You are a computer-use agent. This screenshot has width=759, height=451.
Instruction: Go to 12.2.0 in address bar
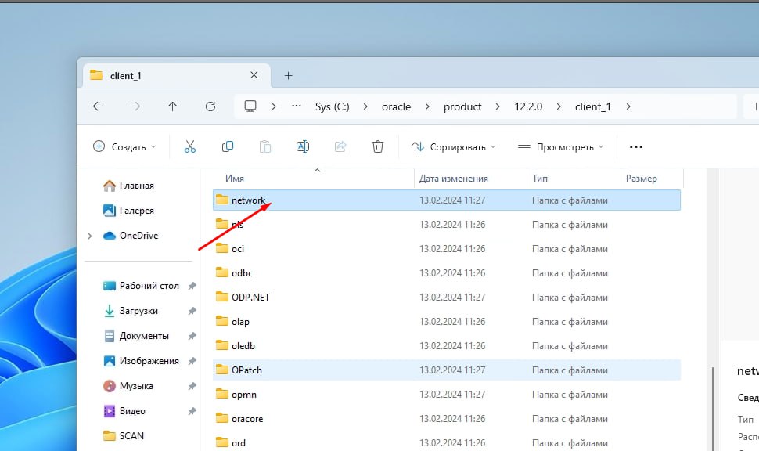pyautogui.click(x=528, y=106)
